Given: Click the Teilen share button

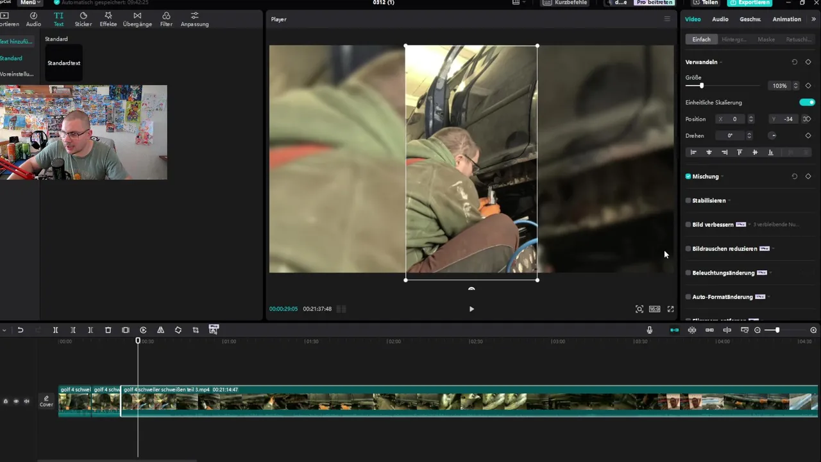Looking at the screenshot, I should click(706, 3).
